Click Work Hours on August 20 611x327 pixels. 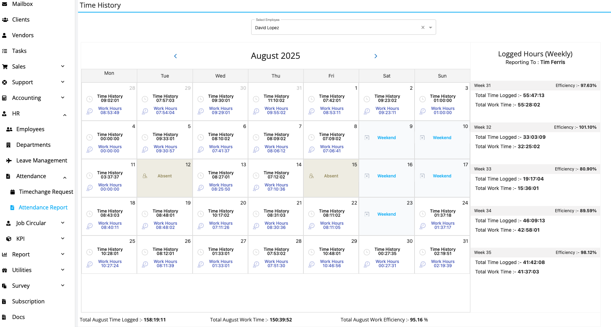[x=221, y=225]
